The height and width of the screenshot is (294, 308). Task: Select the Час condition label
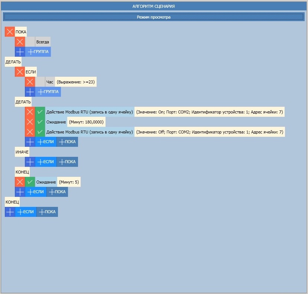[x=50, y=82]
